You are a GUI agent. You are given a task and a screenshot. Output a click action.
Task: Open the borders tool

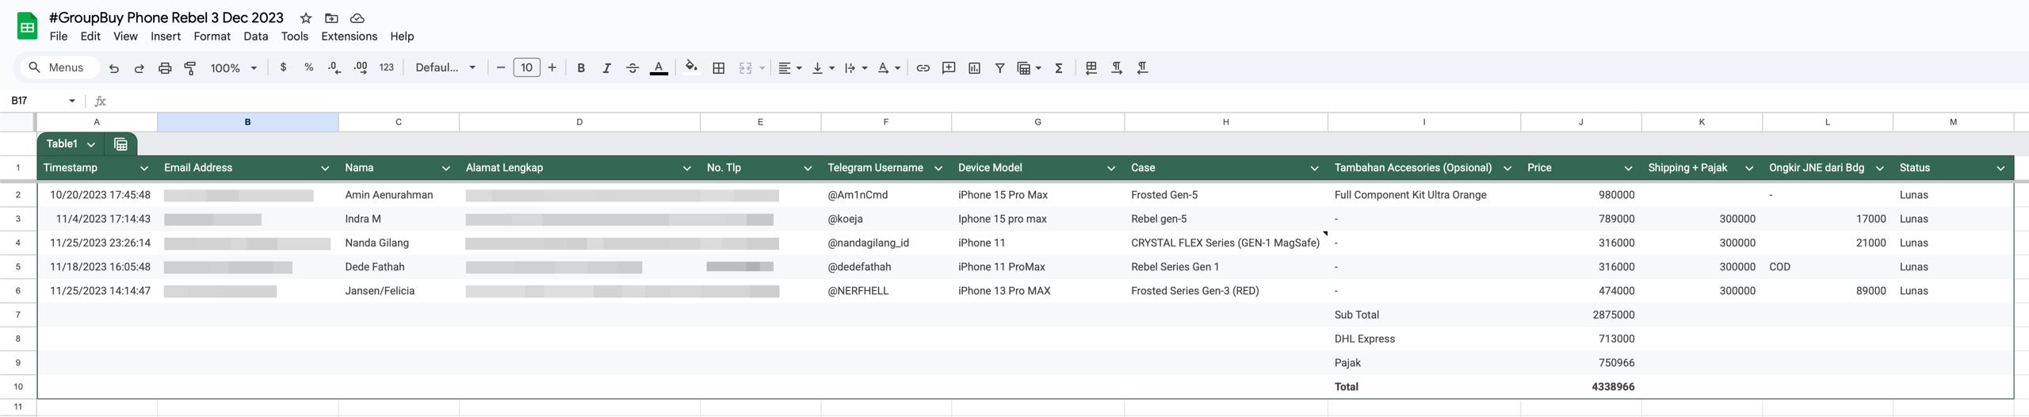click(x=718, y=68)
